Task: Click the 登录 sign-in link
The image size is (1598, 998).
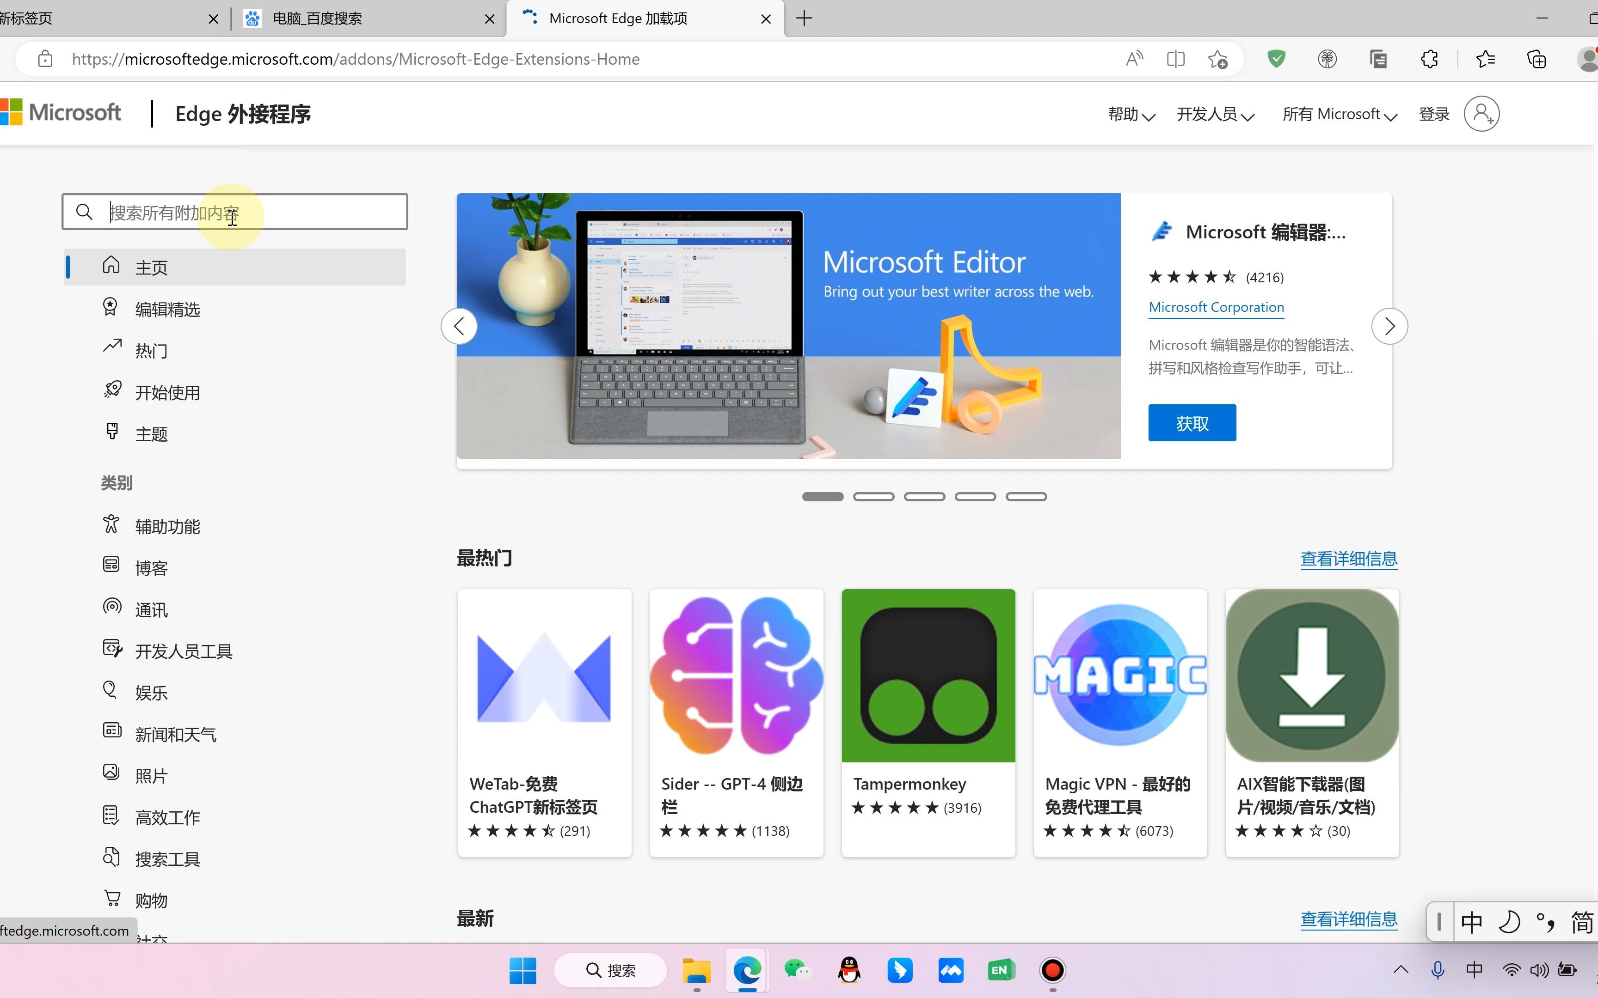Action: [1434, 114]
